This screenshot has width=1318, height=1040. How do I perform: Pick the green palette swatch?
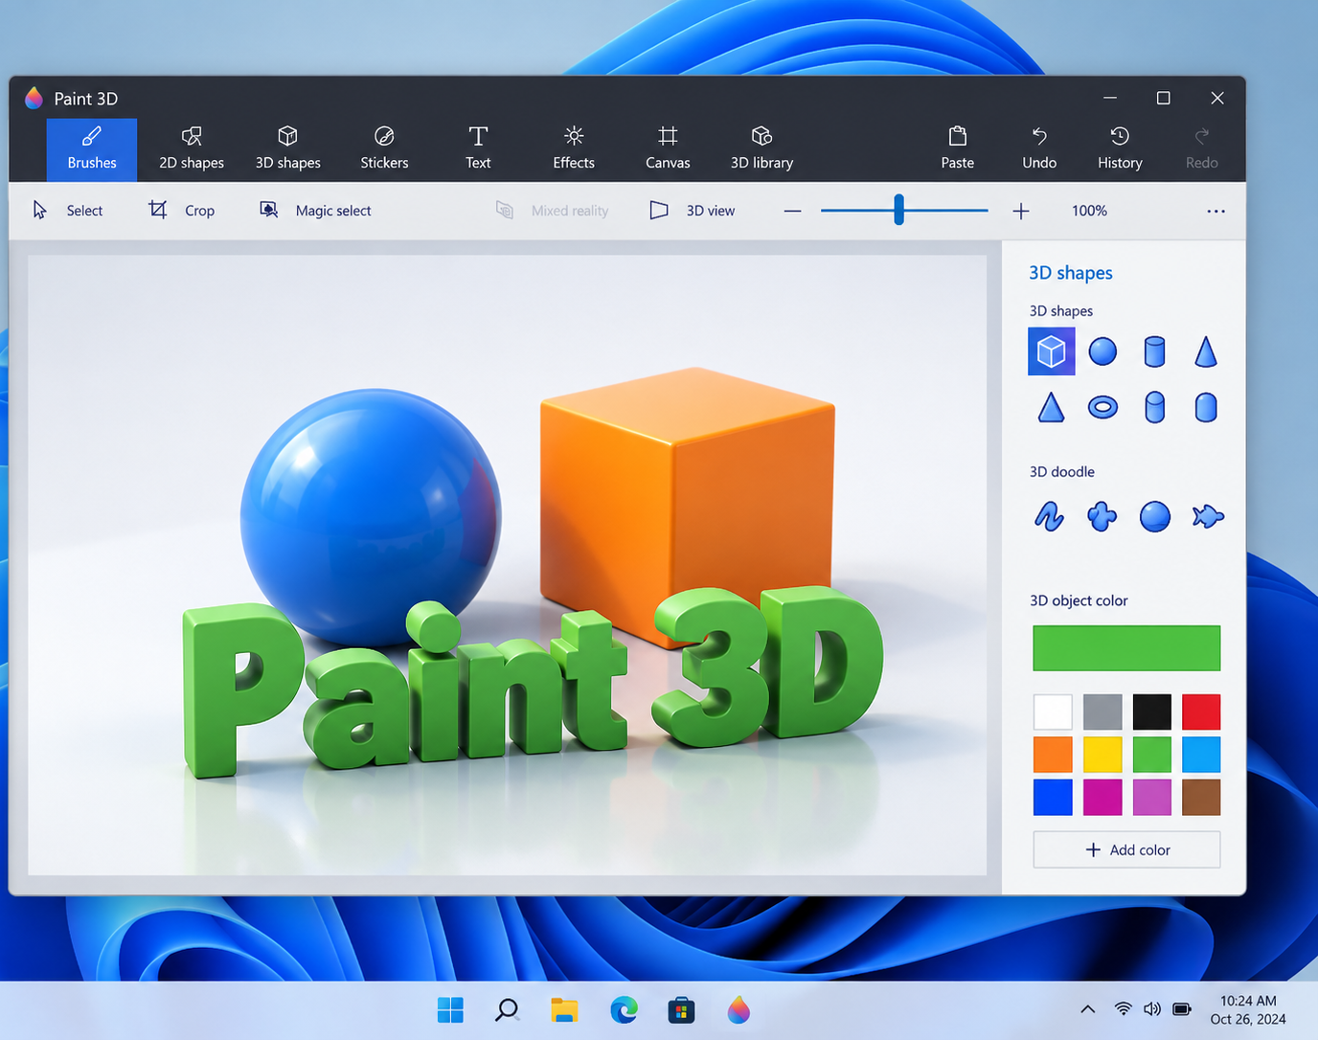point(1151,755)
